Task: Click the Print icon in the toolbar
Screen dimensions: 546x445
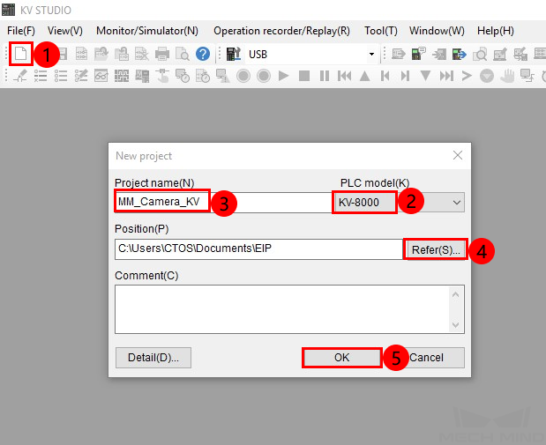Action: 162,54
